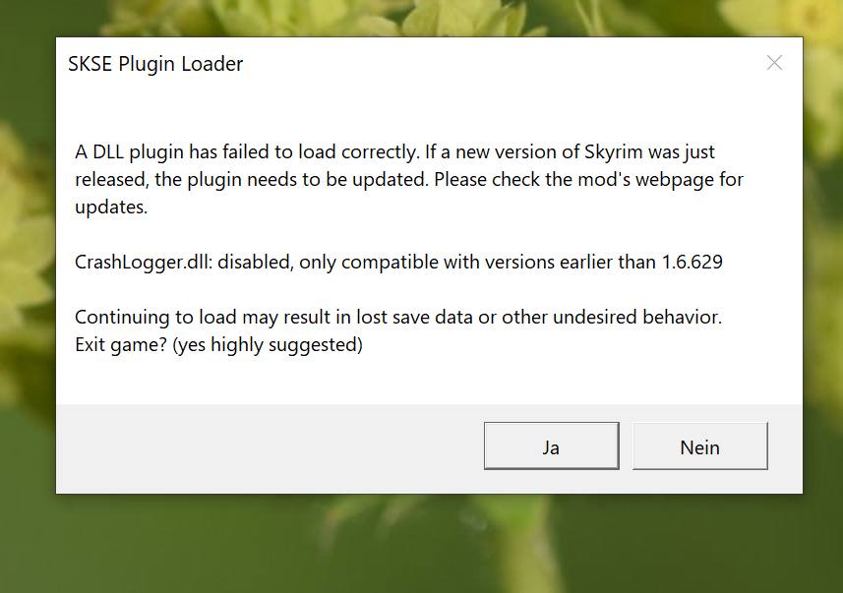843x593 pixels.
Task: Click the word "updates." in the message
Action: 111,208
